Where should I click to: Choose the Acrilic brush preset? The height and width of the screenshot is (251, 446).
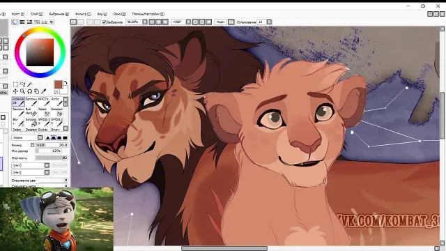[x=56, y=102]
